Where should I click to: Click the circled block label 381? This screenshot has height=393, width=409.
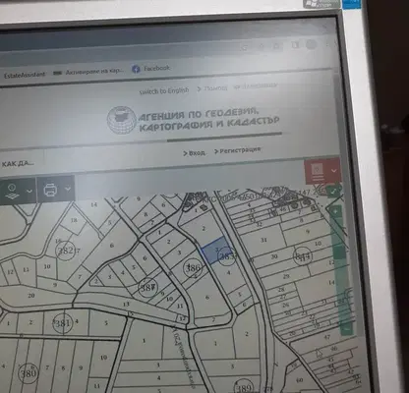pyautogui.click(x=62, y=323)
